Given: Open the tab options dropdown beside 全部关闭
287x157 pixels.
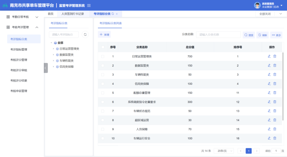Looking at the screenshot, I should pyautogui.click(x=281, y=14).
